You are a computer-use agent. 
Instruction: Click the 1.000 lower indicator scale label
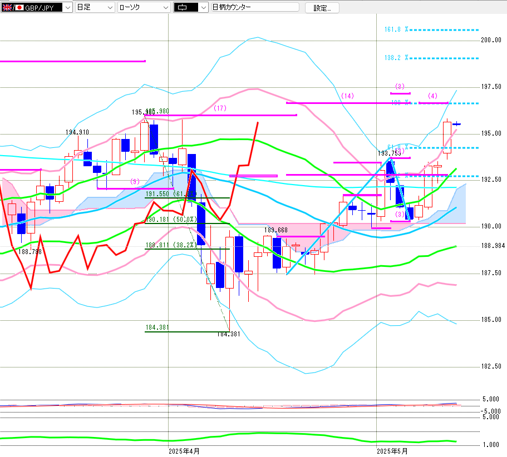[x=491, y=445]
